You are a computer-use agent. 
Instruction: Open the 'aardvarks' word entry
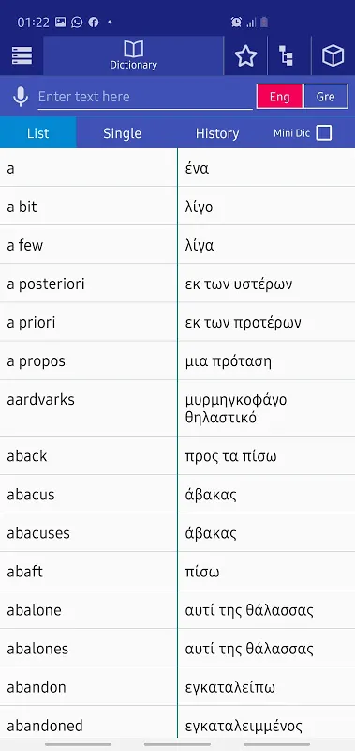click(177, 408)
